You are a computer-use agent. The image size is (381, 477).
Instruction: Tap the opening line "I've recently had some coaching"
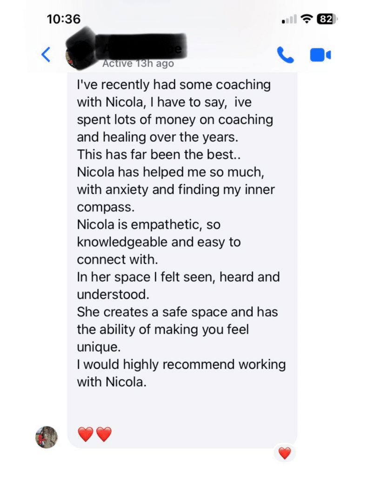click(174, 85)
